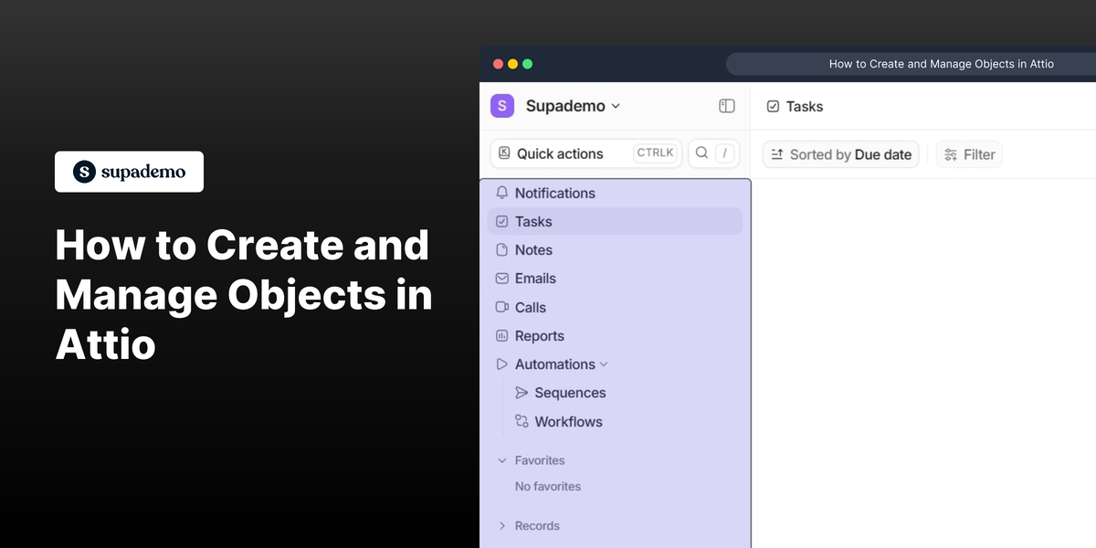Open Emails in the sidebar

point(616,279)
